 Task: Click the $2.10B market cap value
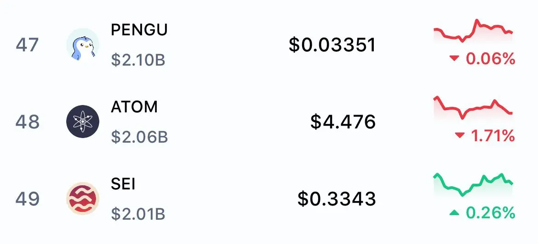(x=138, y=60)
